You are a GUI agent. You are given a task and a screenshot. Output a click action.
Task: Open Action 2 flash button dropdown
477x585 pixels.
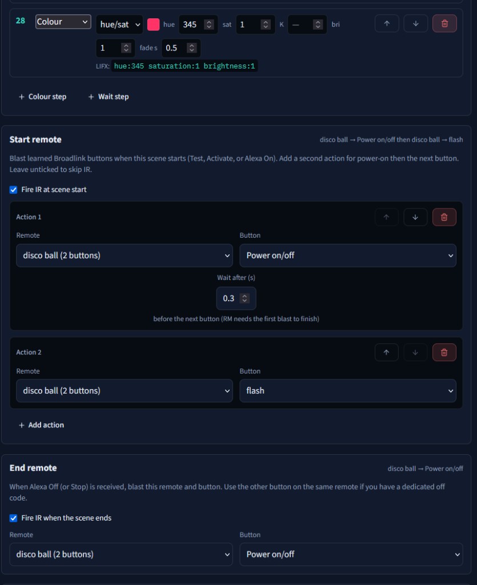click(347, 391)
